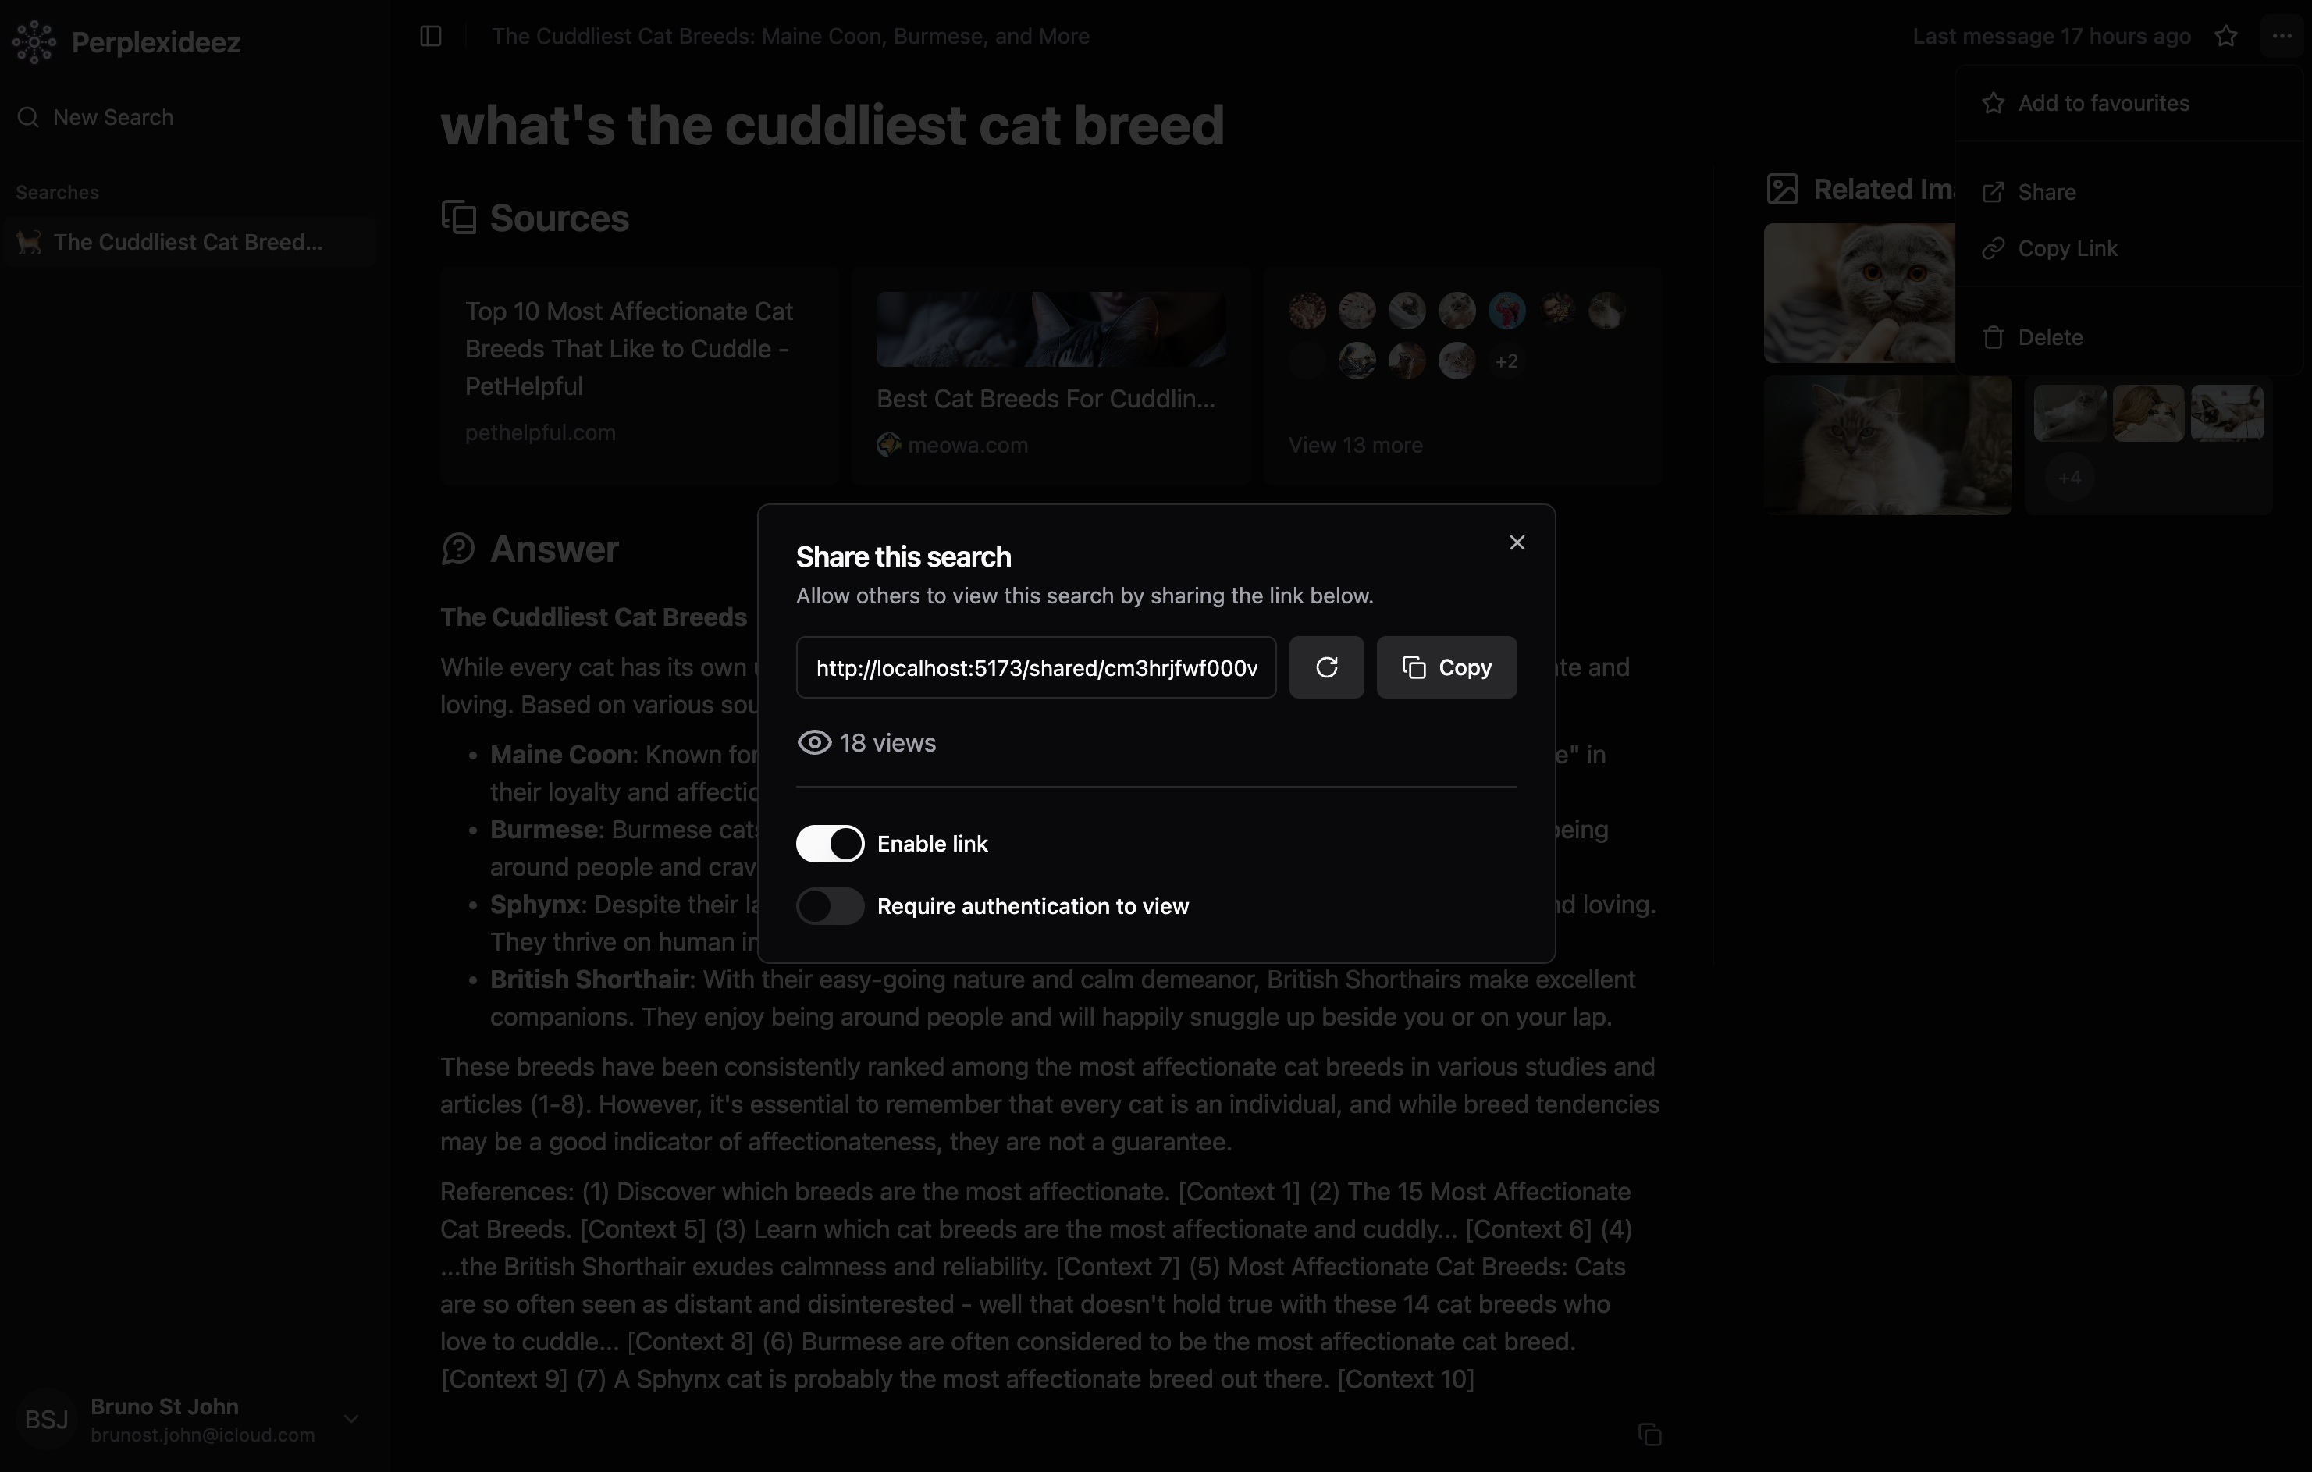Click the Answer section label

pyautogui.click(x=553, y=549)
